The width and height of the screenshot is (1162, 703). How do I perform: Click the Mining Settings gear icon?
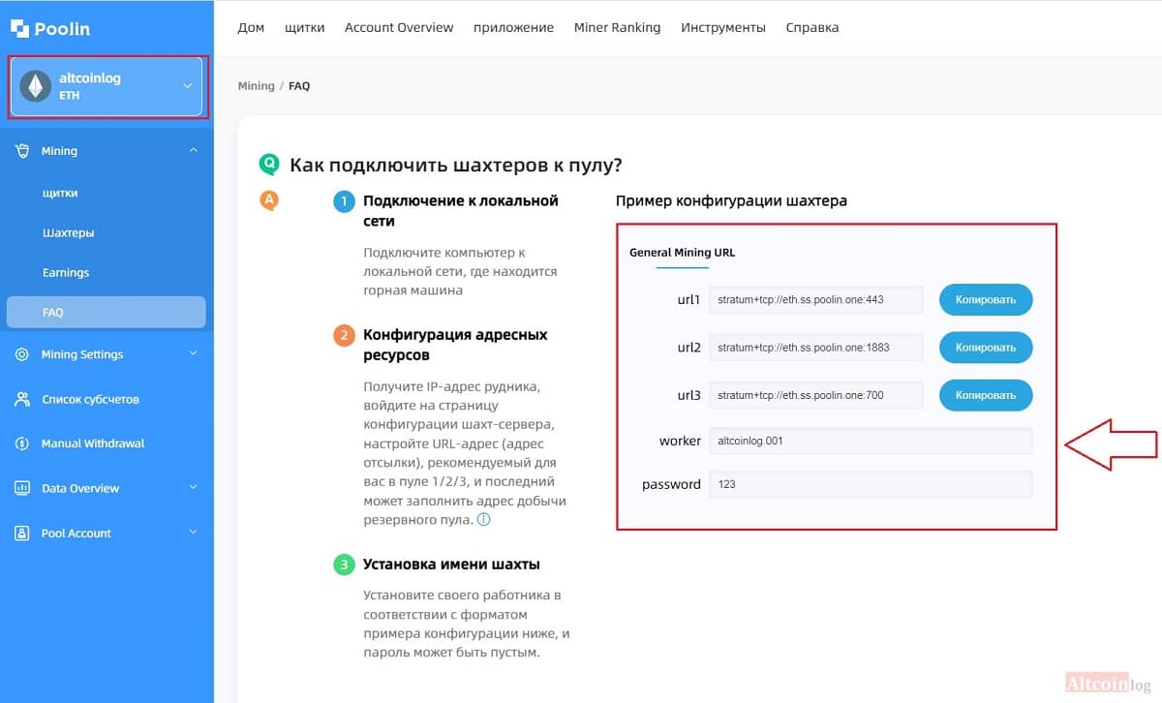[x=22, y=354]
